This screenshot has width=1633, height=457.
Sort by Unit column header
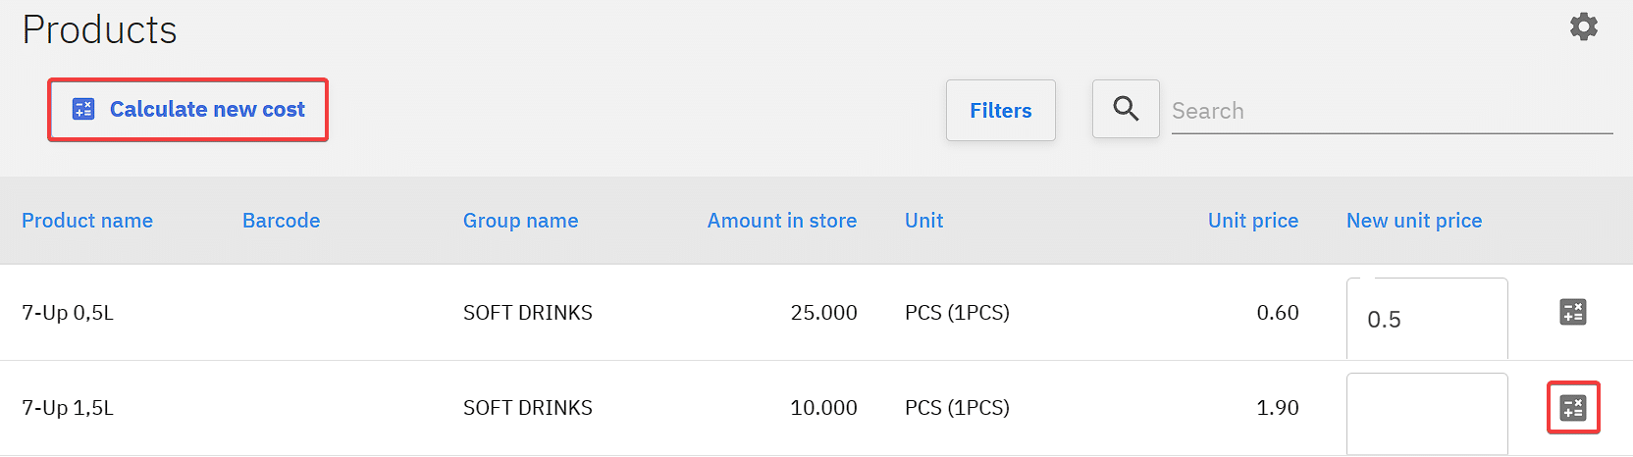click(x=923, y=221)
